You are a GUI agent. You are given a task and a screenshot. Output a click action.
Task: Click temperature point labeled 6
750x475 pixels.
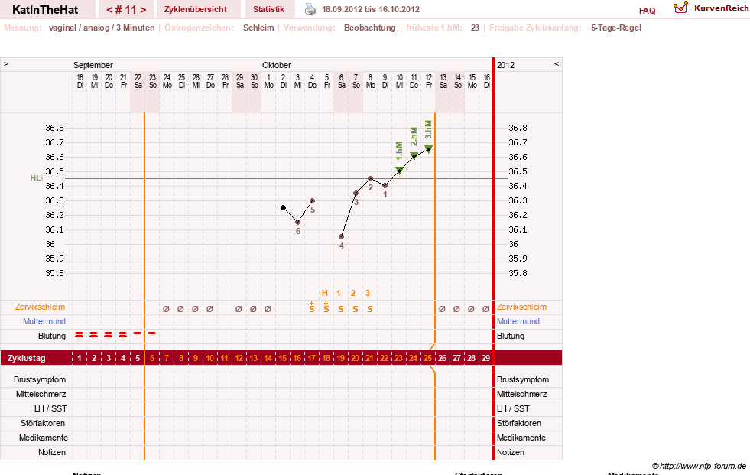[298, 223]
